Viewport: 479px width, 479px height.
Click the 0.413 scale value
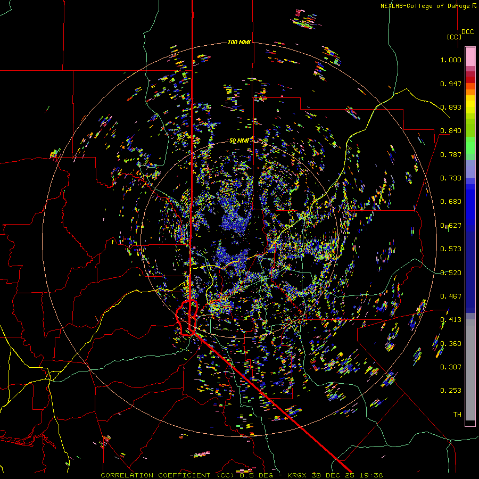pos(451,320)
